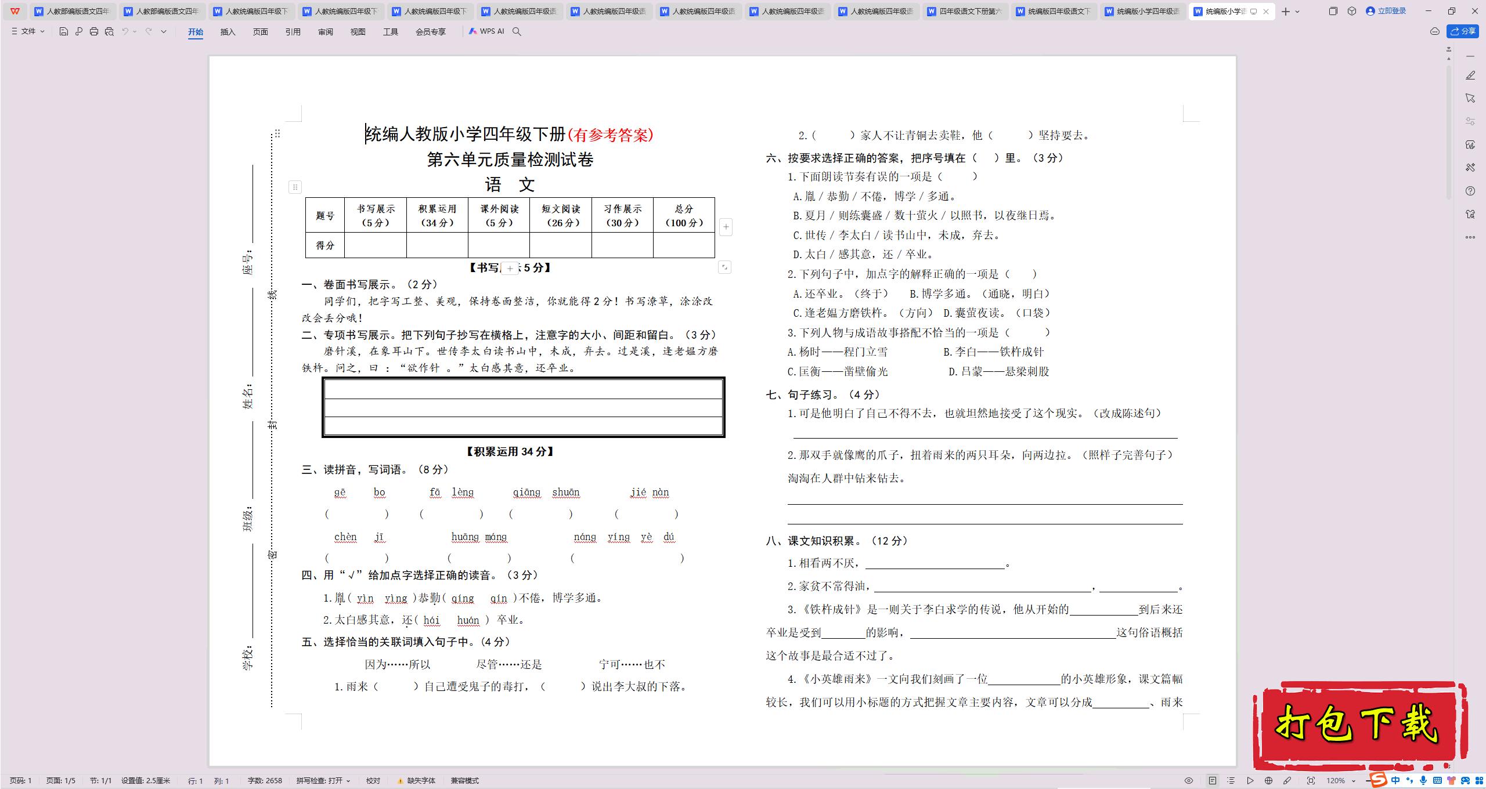1486x789 pixels.
Task: Click the highlighter pen icon in status bar
Action: point(1287,781)
